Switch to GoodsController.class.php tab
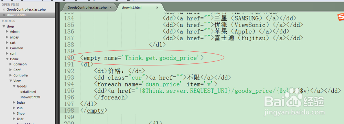The height and width of the screenshot is (124, 344). [x=87, y=8]
